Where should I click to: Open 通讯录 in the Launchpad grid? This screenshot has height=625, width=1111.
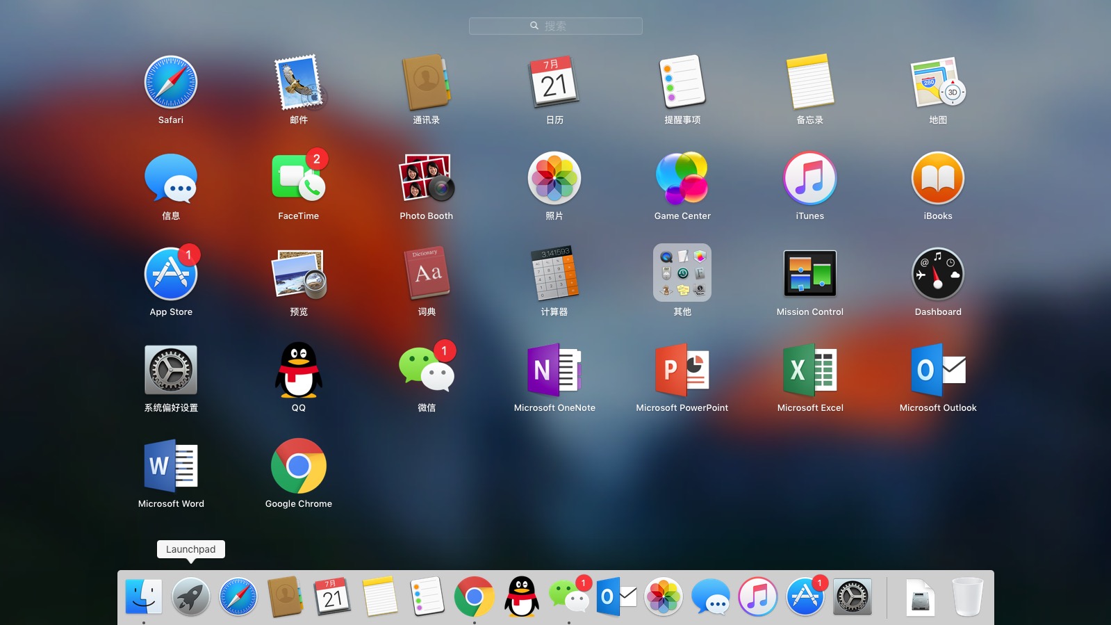click(x=427, y=82)
